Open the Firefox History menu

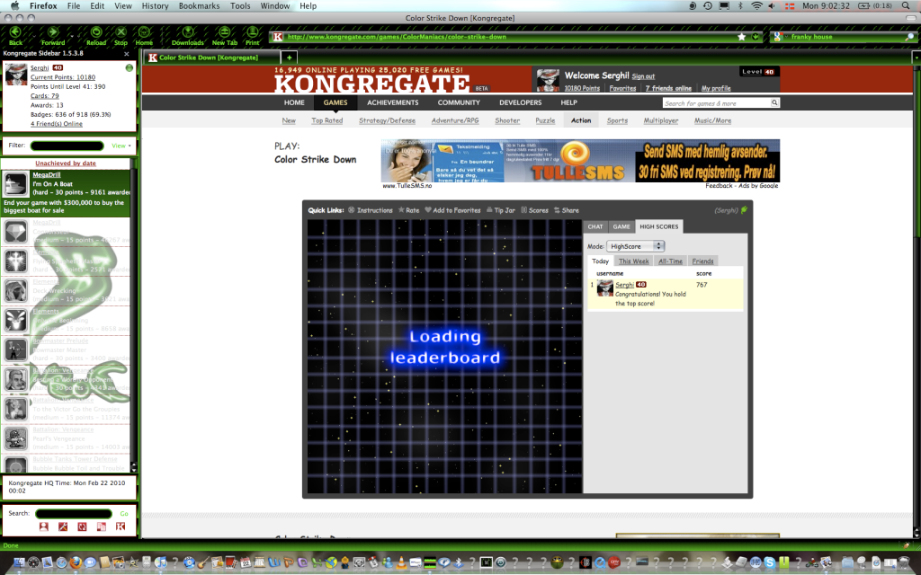(155, 6)
